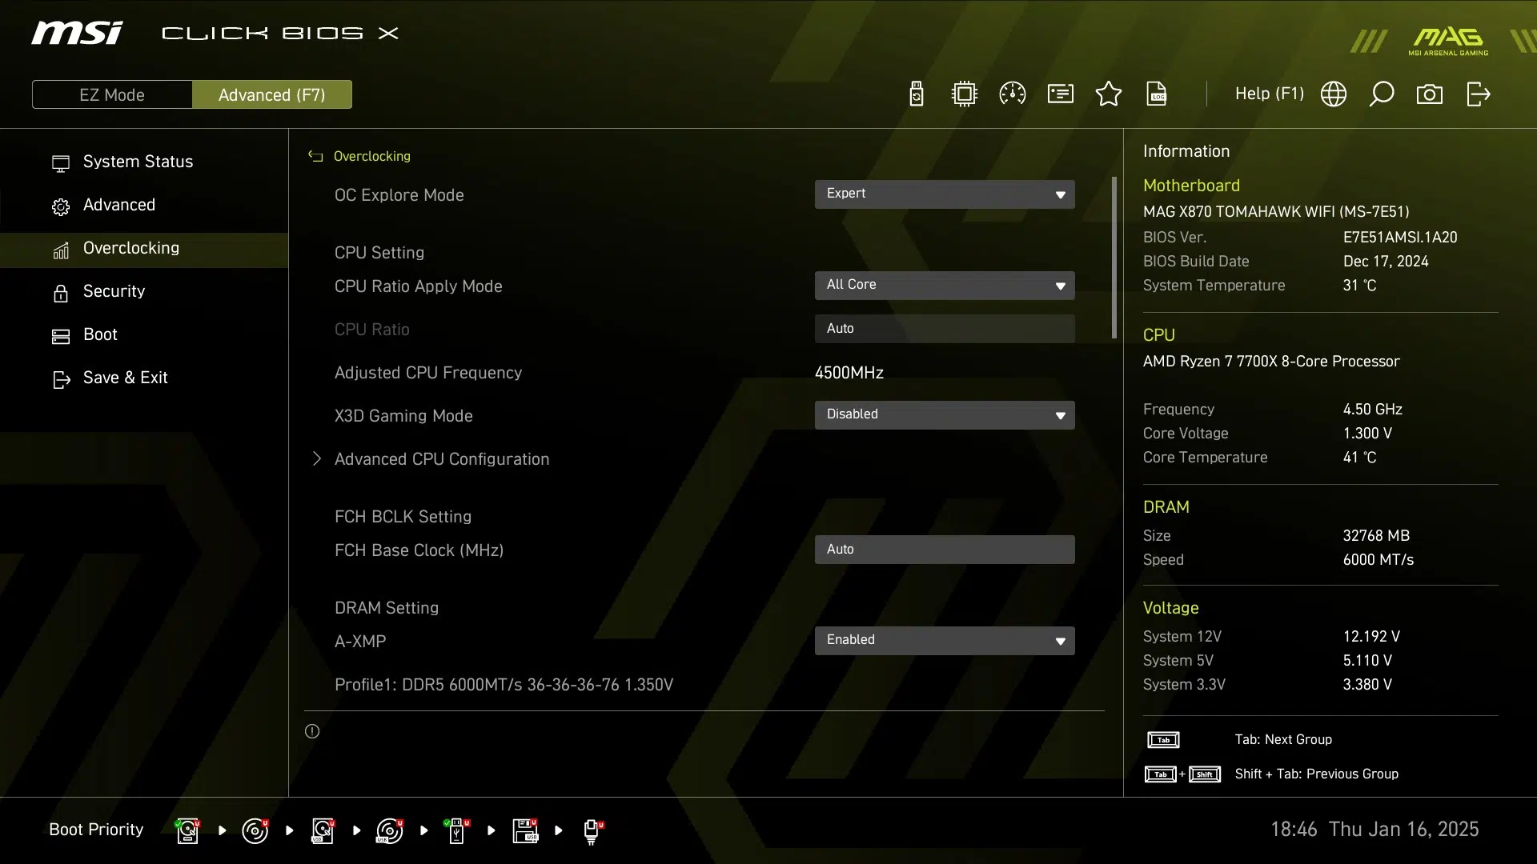Open the M-Flash USB update tool icon
The image size is (1537, 864).
(x=917, y=94)
